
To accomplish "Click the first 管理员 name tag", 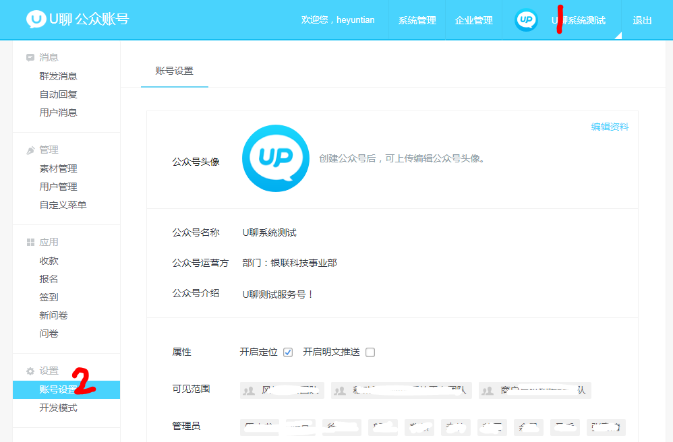I will [x=259, y=427].
